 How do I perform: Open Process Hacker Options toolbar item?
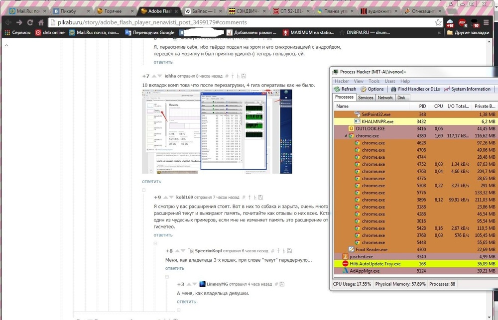(x=372, y=89)
